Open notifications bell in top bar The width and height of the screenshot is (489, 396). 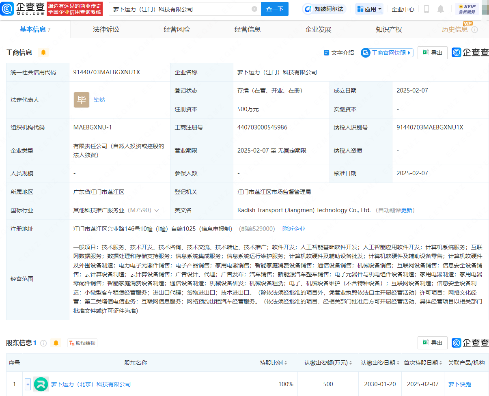pyautogui.click(x=441, y=9)
